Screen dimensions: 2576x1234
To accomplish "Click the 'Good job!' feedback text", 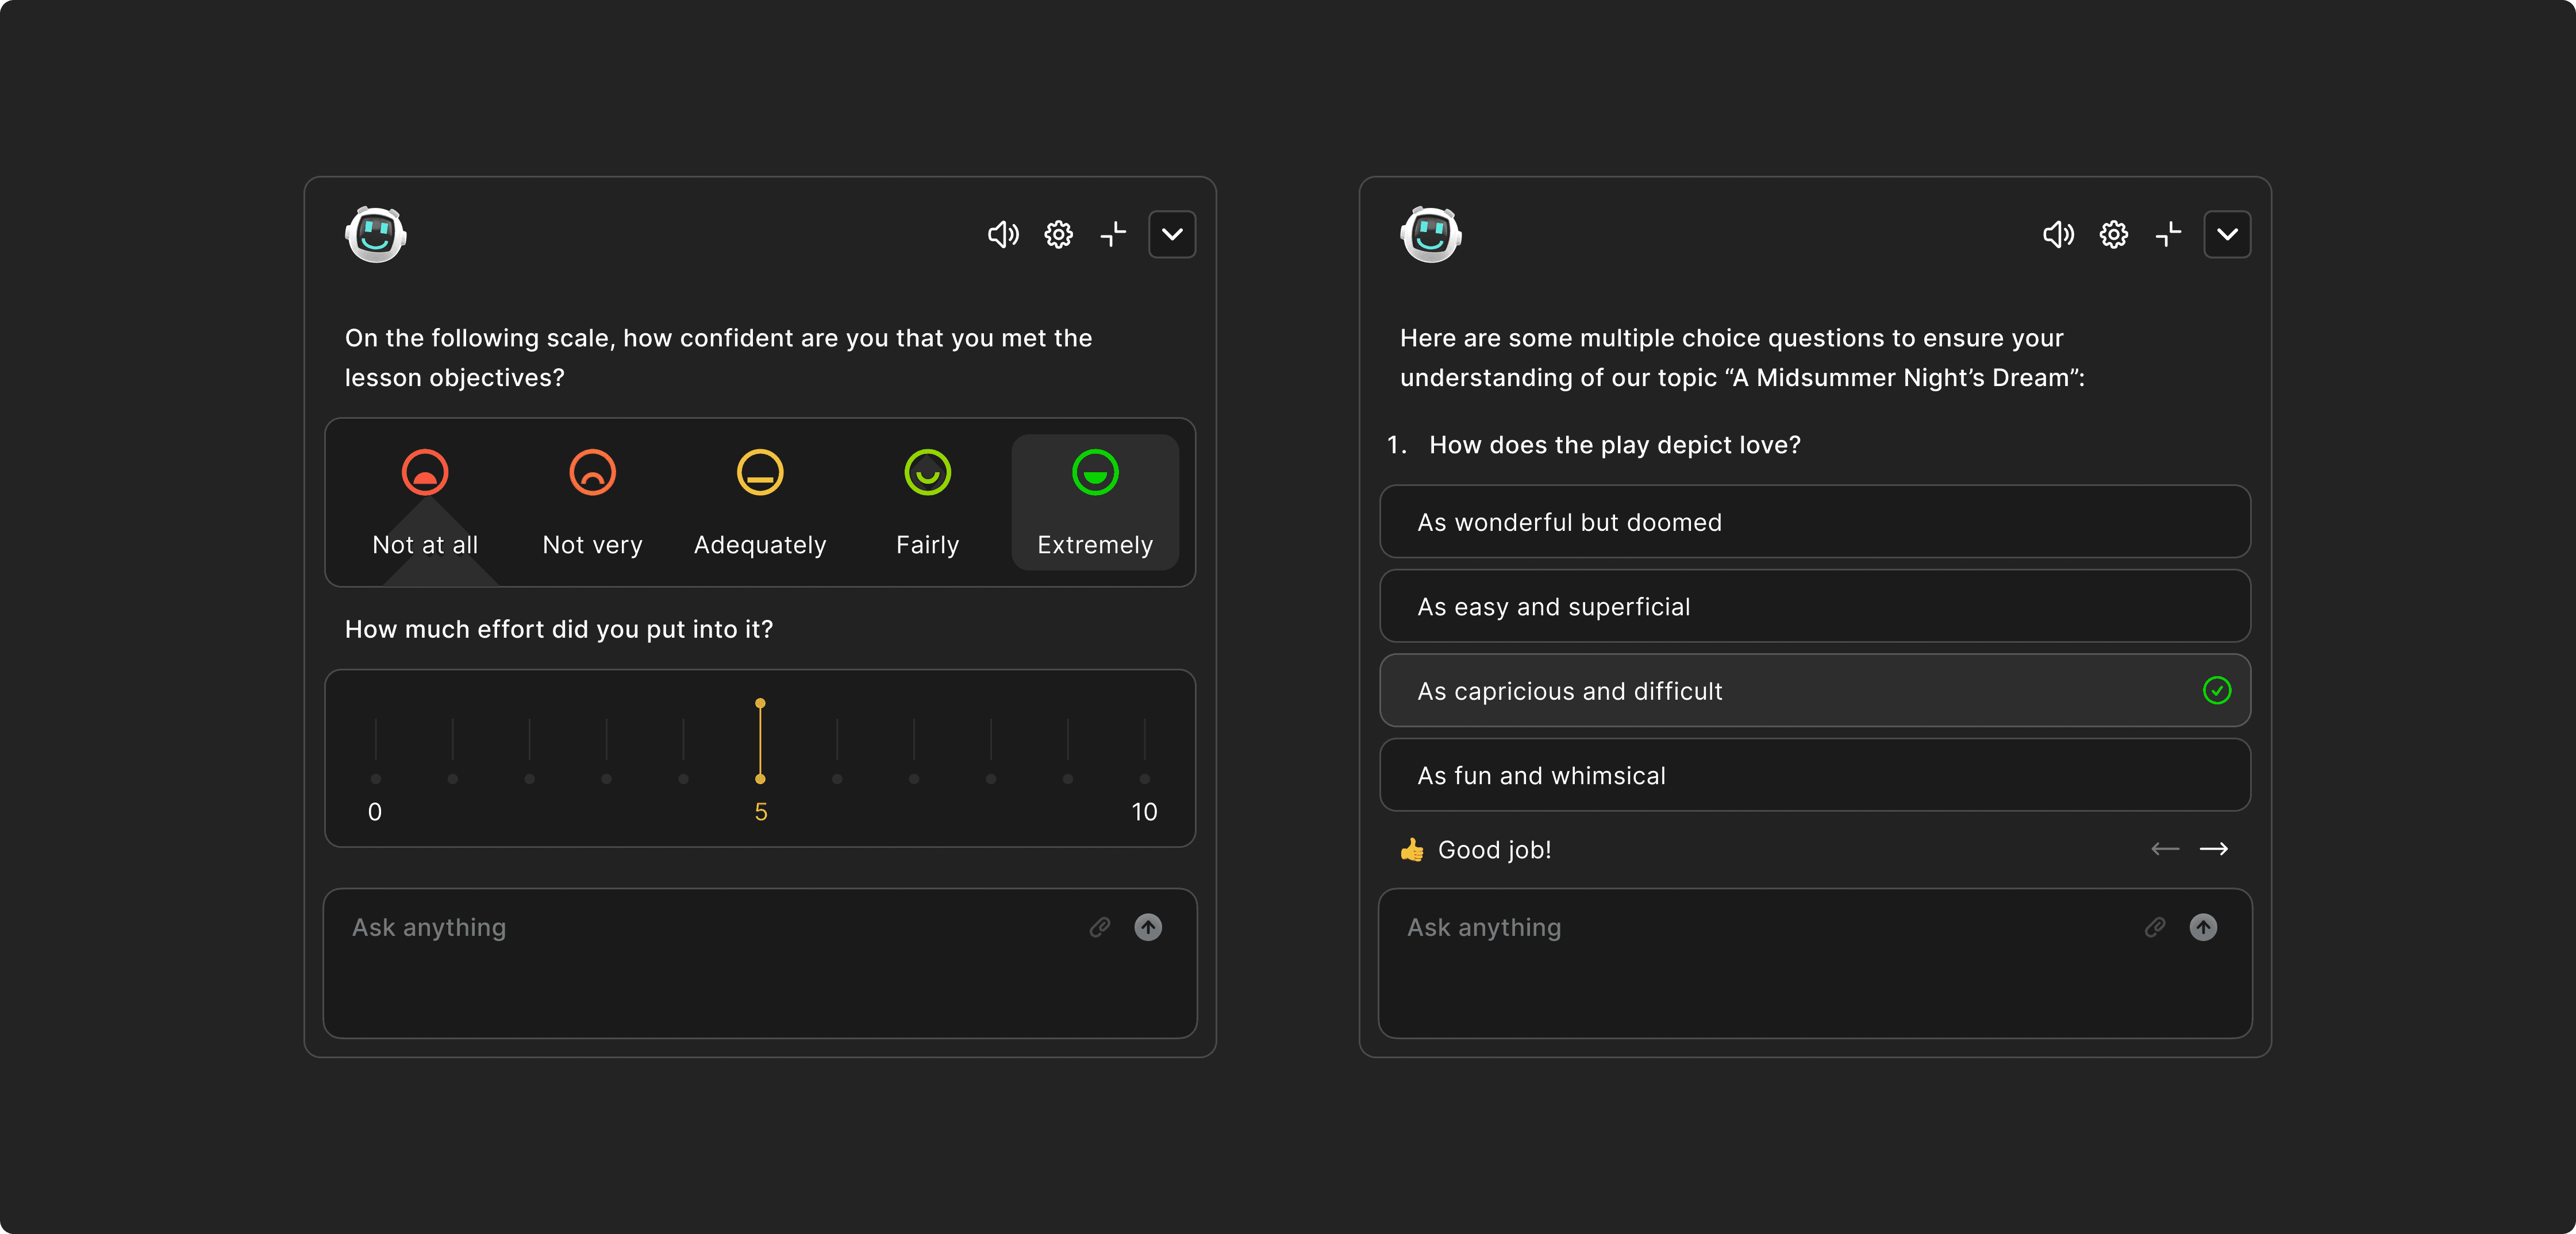I will [x=1494, y=850].
